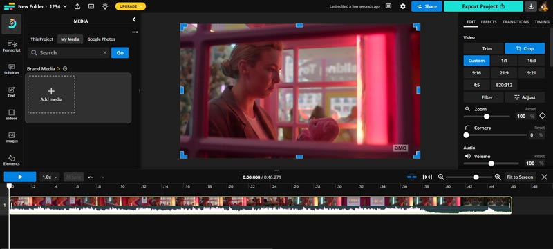Viewport: 553px width, 249px height.
Task: Click the Zoom slider handle
Action: coord(487,117)
